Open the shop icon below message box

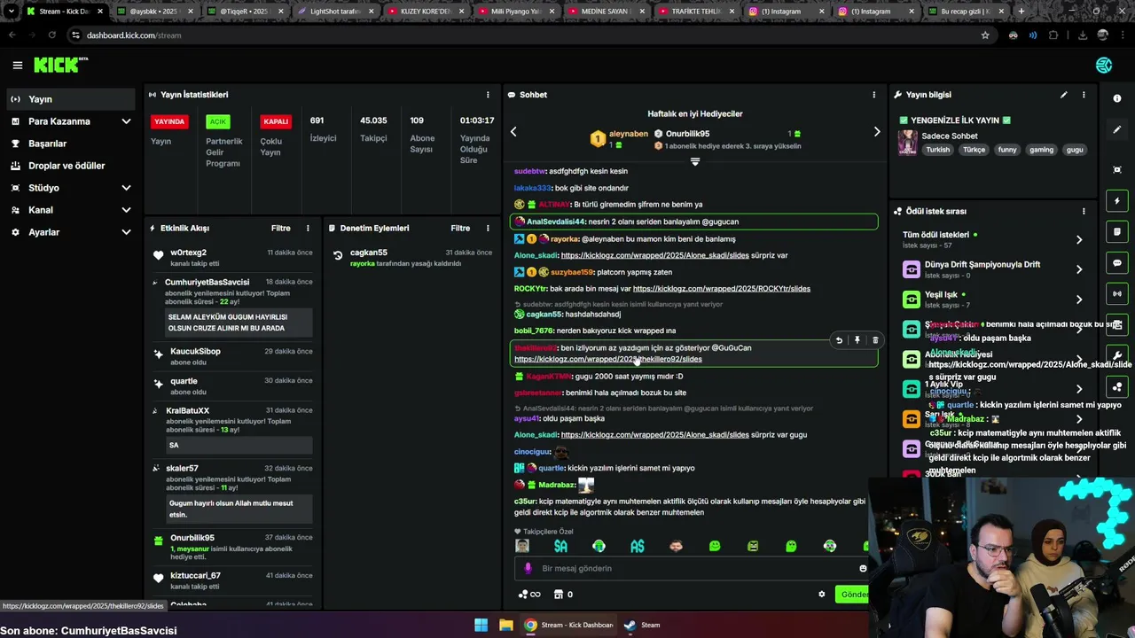[559, 595]
